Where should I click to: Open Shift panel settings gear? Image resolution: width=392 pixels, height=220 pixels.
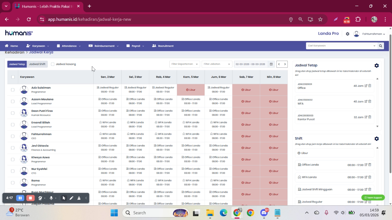point(376,139)
